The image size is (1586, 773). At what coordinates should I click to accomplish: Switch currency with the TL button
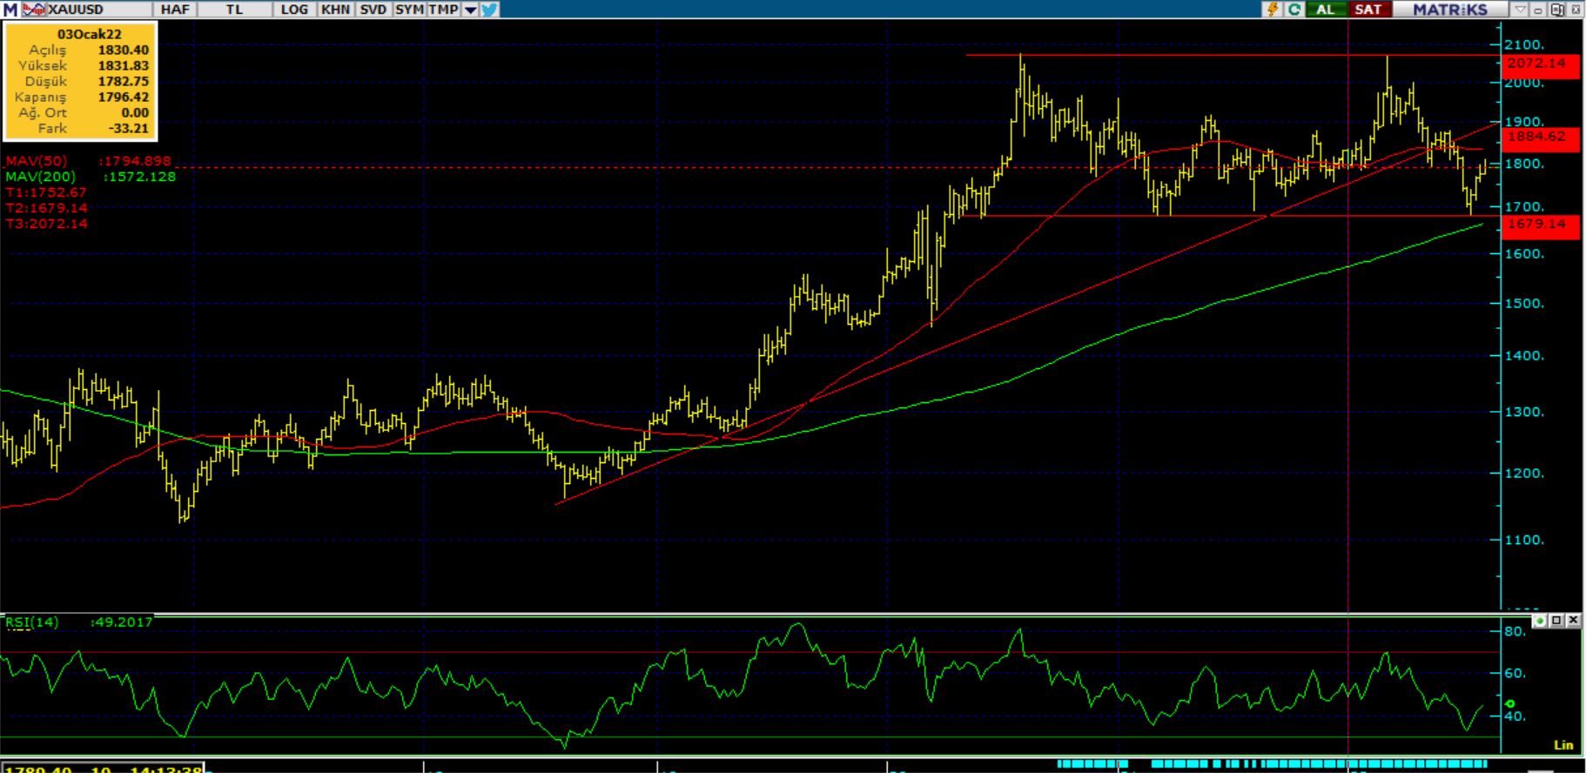pos(234,9)
